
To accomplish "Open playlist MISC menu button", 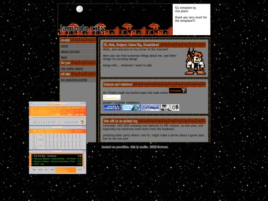I will click(52, 170).
